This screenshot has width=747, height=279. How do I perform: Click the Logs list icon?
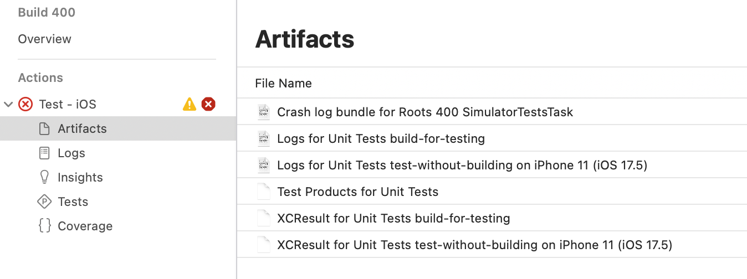[44, 153]
